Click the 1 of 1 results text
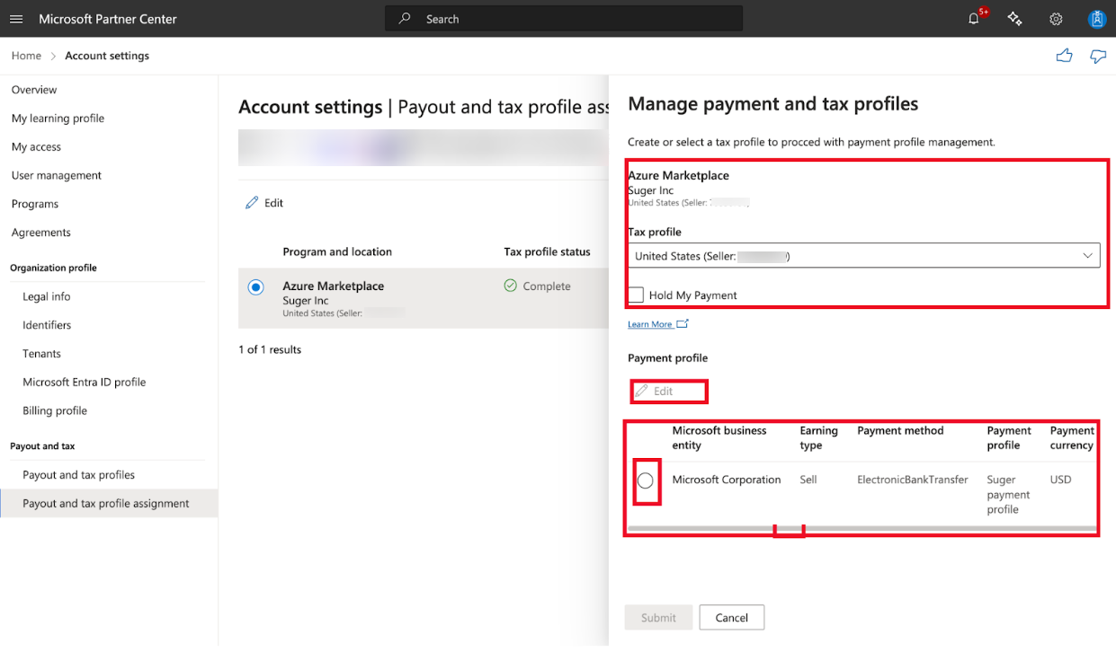This screenshot has width=1116, height=652. click(270, 350)
